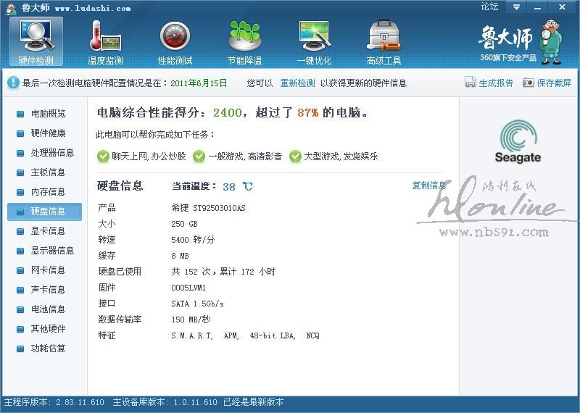Open the 温度监测 temperature monitor
This screenshot has height=413, width=580.
(x=105, y=43)
